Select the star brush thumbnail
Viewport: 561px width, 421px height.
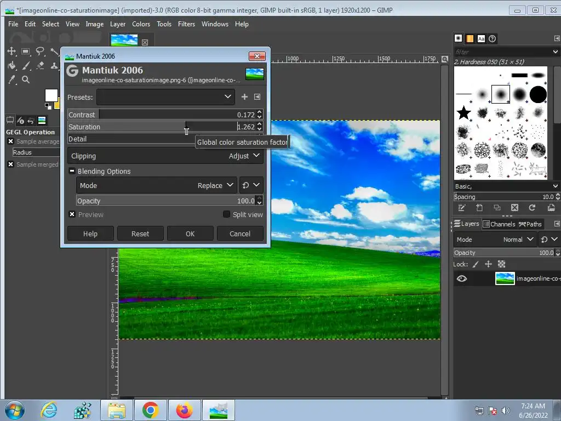pyautogui.click(x=463, y=113)
